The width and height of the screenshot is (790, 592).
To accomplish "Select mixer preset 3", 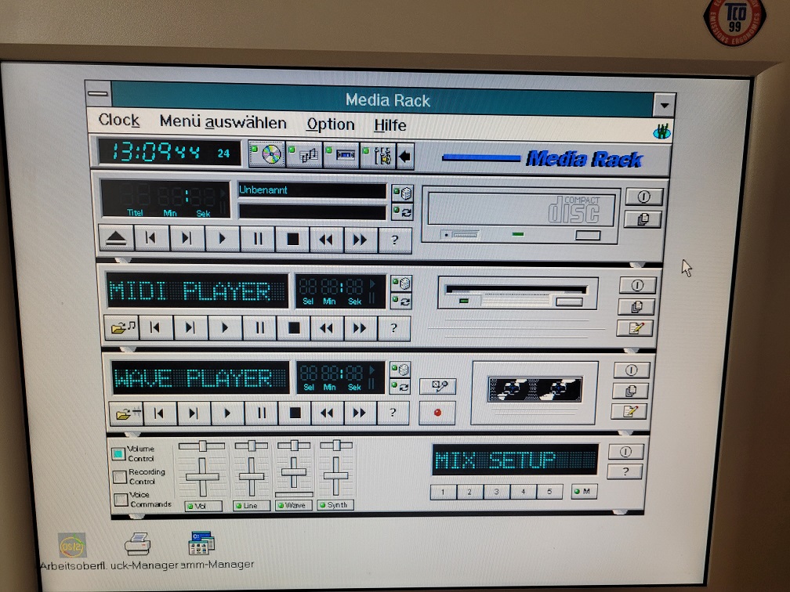I will 496,491.
